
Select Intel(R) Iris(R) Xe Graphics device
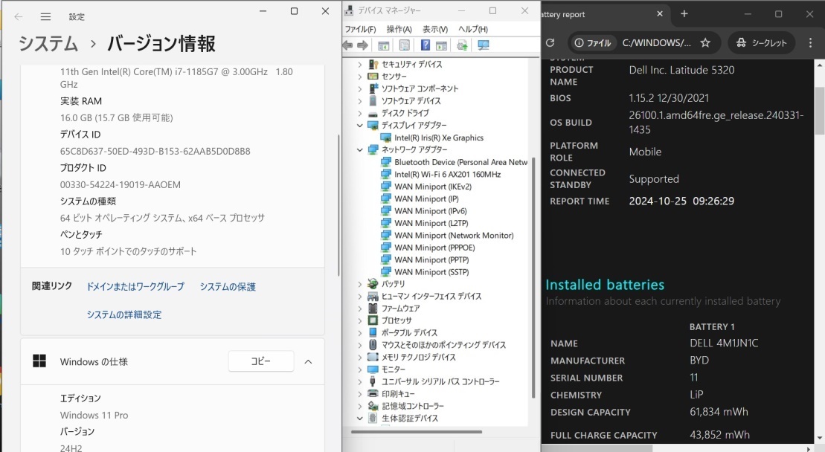(x=439, y=138)
